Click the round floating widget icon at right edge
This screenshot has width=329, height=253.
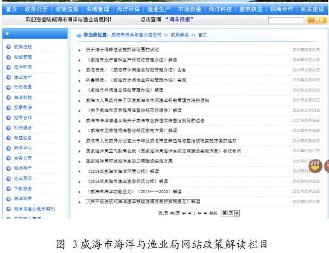point(315,166)
